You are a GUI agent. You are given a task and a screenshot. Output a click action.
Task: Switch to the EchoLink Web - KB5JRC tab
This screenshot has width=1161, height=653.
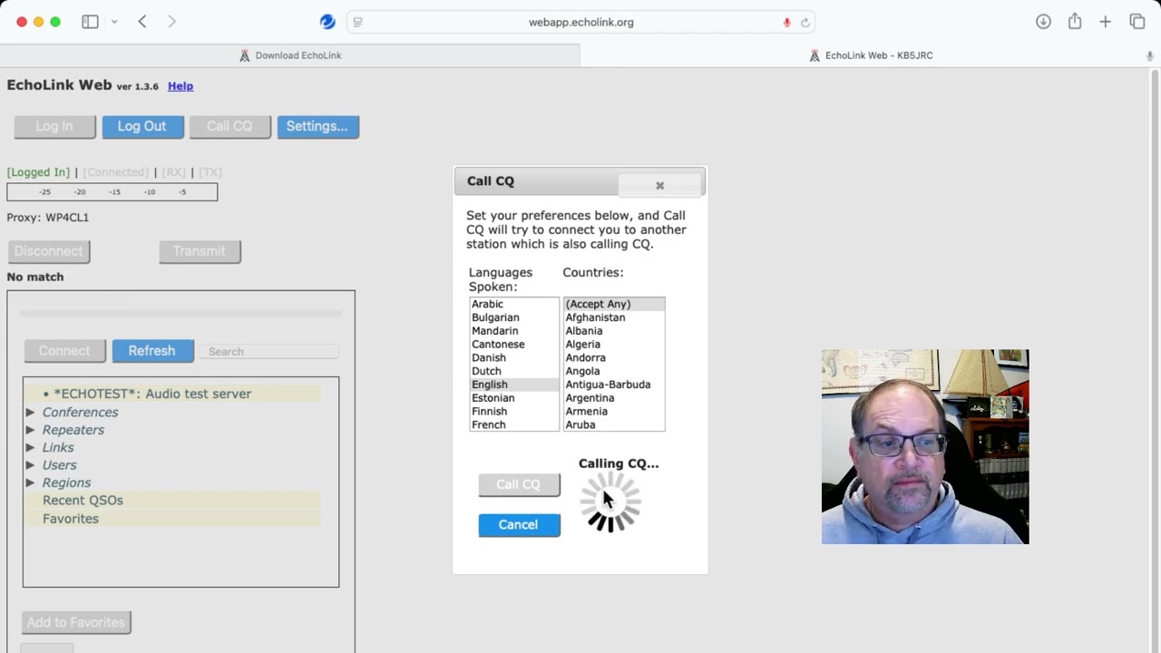coord(871,55)
